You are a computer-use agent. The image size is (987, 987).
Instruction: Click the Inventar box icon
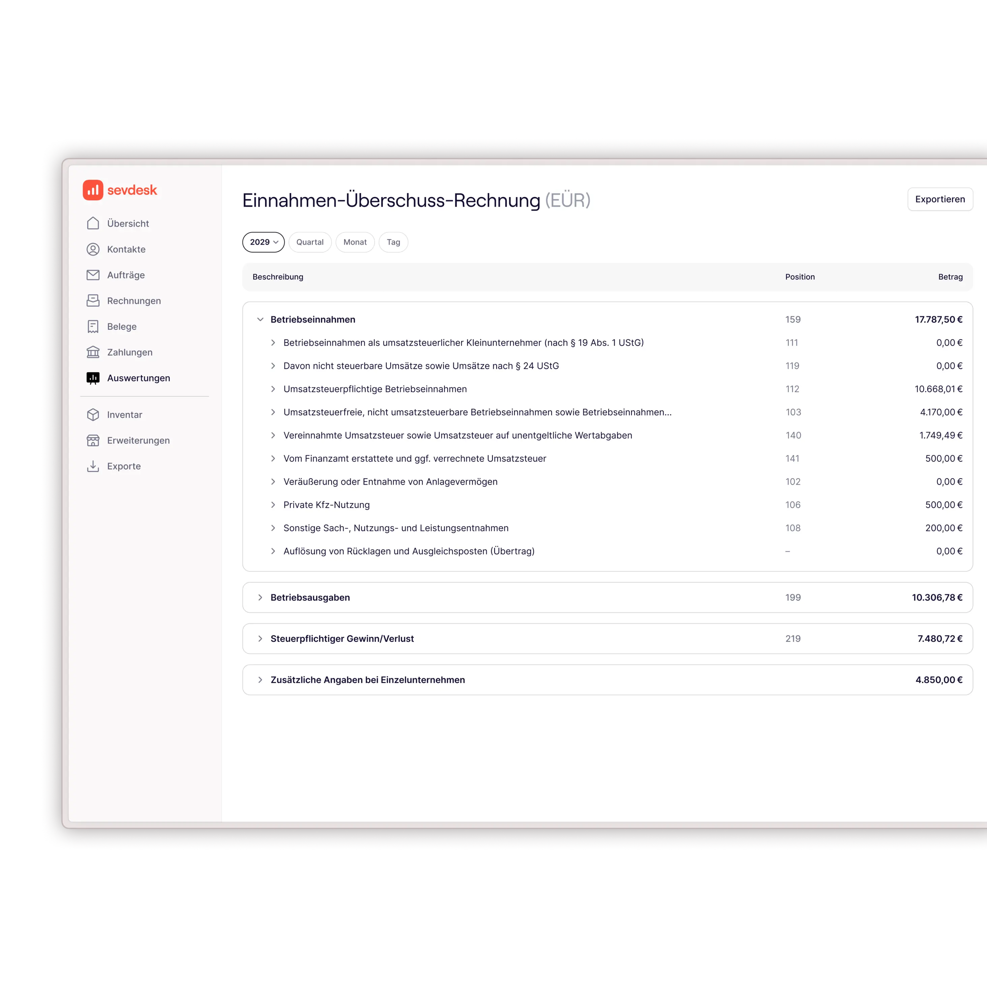pos(93,414)
